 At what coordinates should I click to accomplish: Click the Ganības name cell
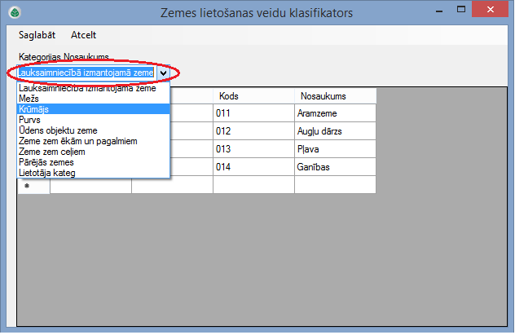335,167
